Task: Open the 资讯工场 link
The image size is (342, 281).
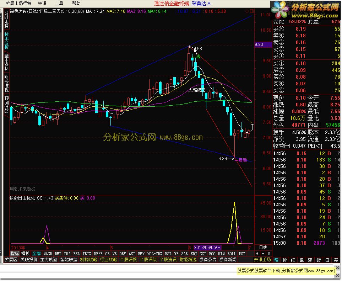Action: coord(262,260)
